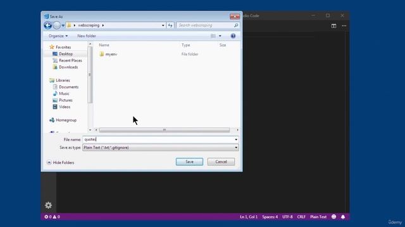
Task: Open Videos library
Action: click(x=65, y=107)
